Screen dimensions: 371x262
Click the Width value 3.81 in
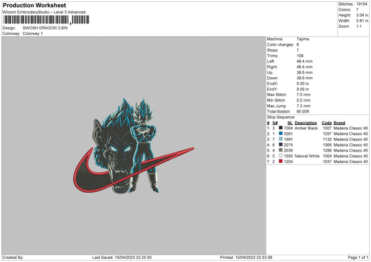362,21
